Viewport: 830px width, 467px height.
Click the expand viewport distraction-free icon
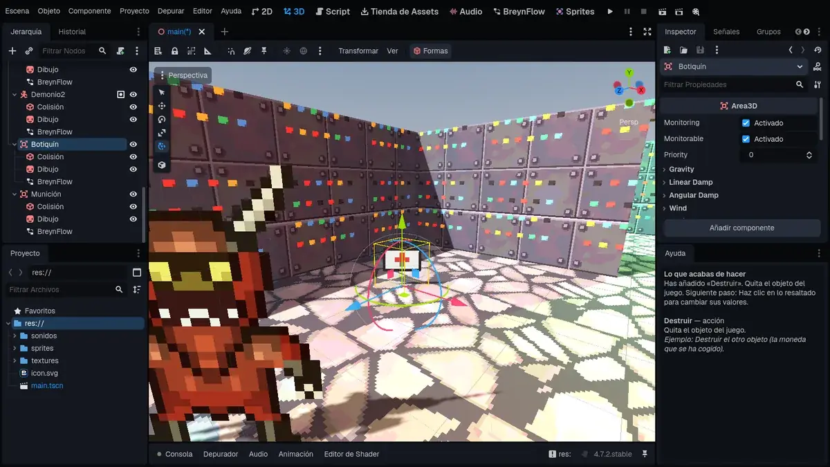pos(647,32)
